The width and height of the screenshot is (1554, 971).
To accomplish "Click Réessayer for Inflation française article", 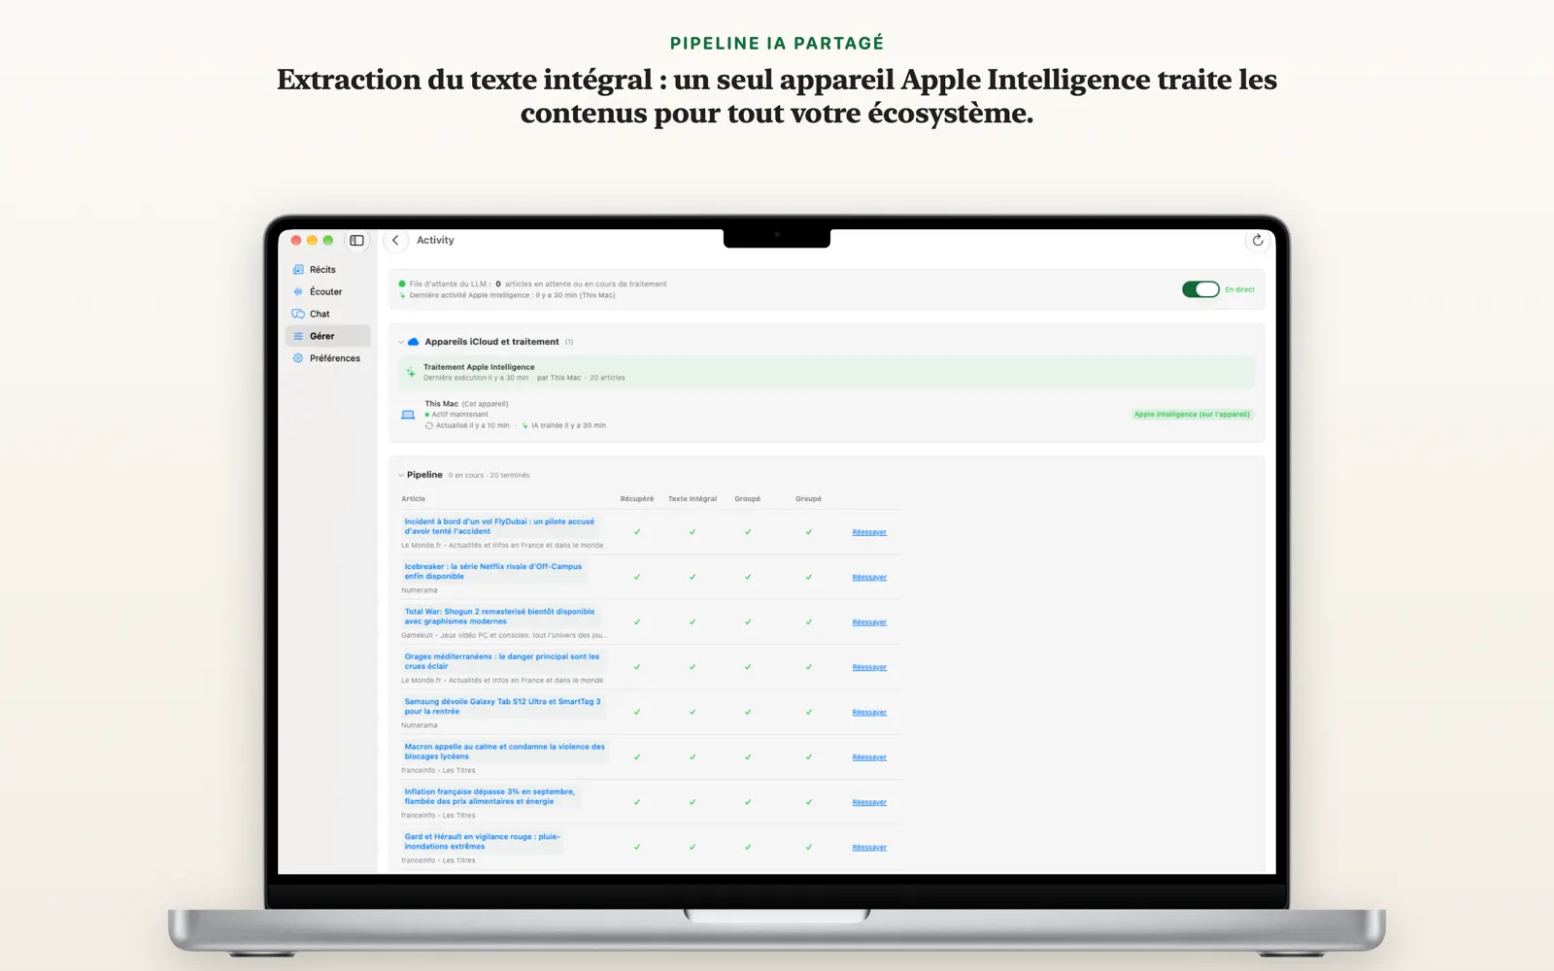I will 869,802.
